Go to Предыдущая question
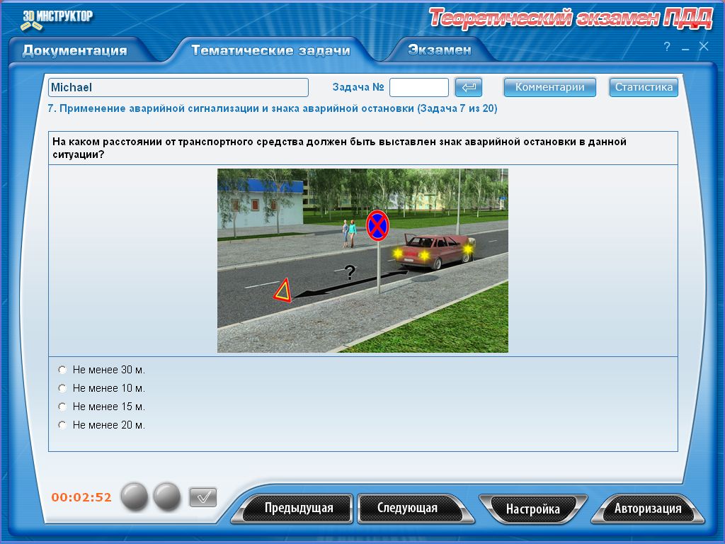The height and width of the screenshot is (544, 725). [298, 508]
